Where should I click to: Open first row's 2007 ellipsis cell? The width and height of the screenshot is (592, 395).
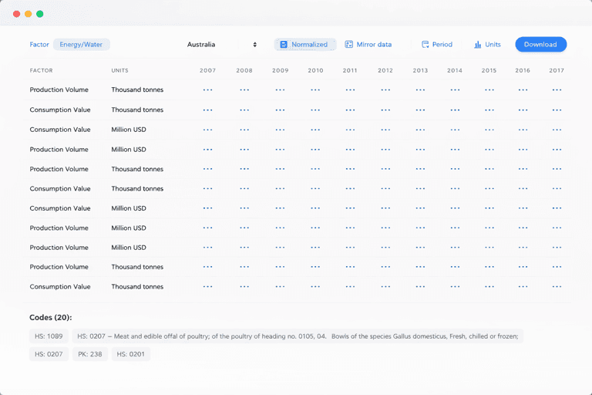pyautogui.click(x=207, y=89)
